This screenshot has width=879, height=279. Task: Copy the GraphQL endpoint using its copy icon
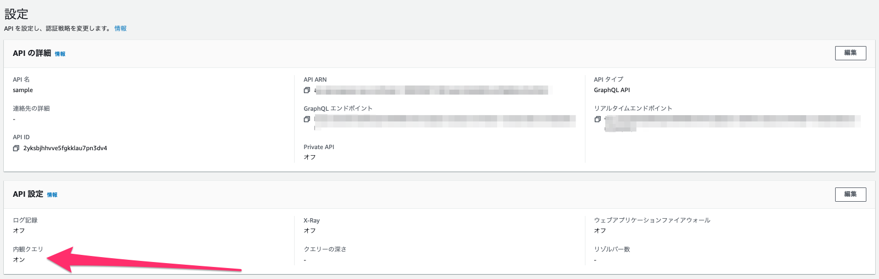(307, 119)
